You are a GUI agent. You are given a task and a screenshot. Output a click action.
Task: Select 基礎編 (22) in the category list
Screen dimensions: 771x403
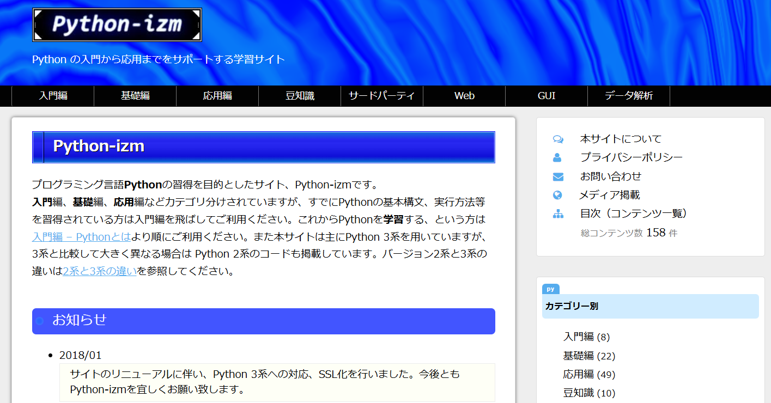pos(588,356)
